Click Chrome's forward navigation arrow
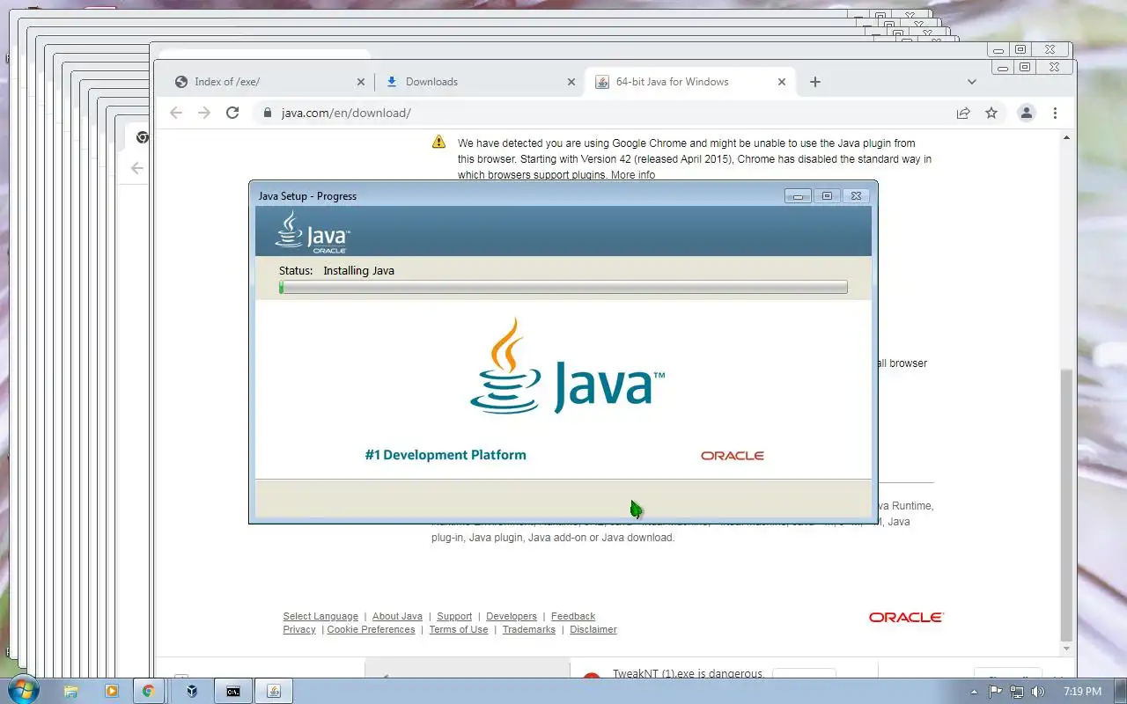 204,113
